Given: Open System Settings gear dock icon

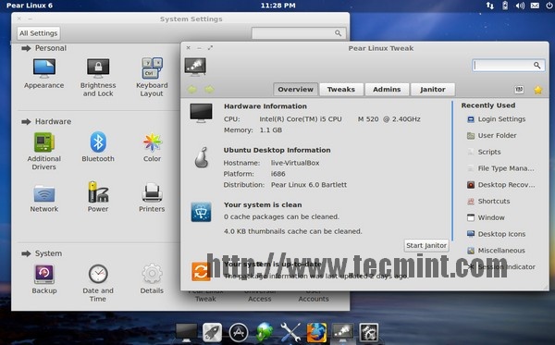Looking at the screenshot, I should coord(369,333).
